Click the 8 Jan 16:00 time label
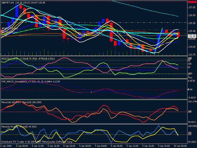The width and height of the screenshot is (197, 148). [x=54, y=146]
